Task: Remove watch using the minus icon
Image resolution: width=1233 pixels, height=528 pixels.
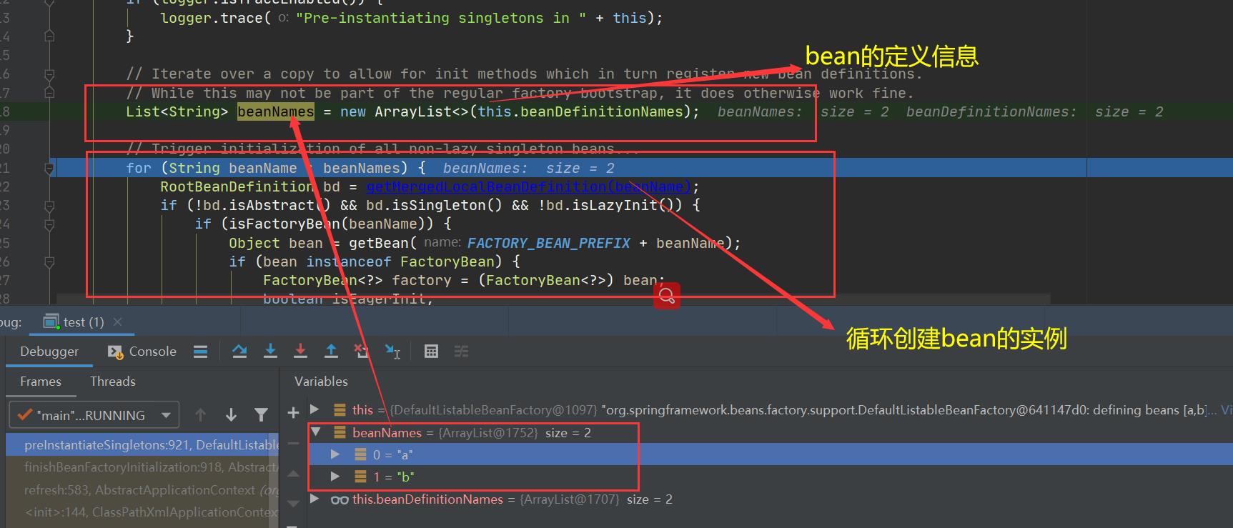Action: tap(293, 444)
